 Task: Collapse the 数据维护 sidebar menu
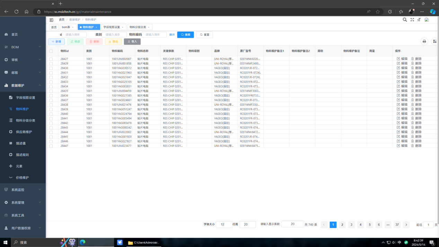tap(23, 86)
